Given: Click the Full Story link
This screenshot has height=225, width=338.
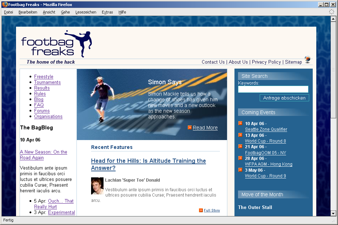Looking at the screenshot, I should 212,210.
